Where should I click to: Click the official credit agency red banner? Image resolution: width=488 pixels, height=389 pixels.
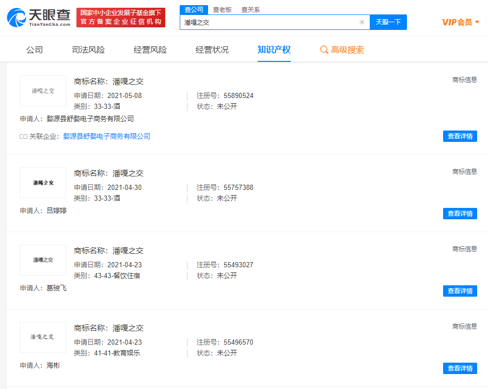pos(121,18)
